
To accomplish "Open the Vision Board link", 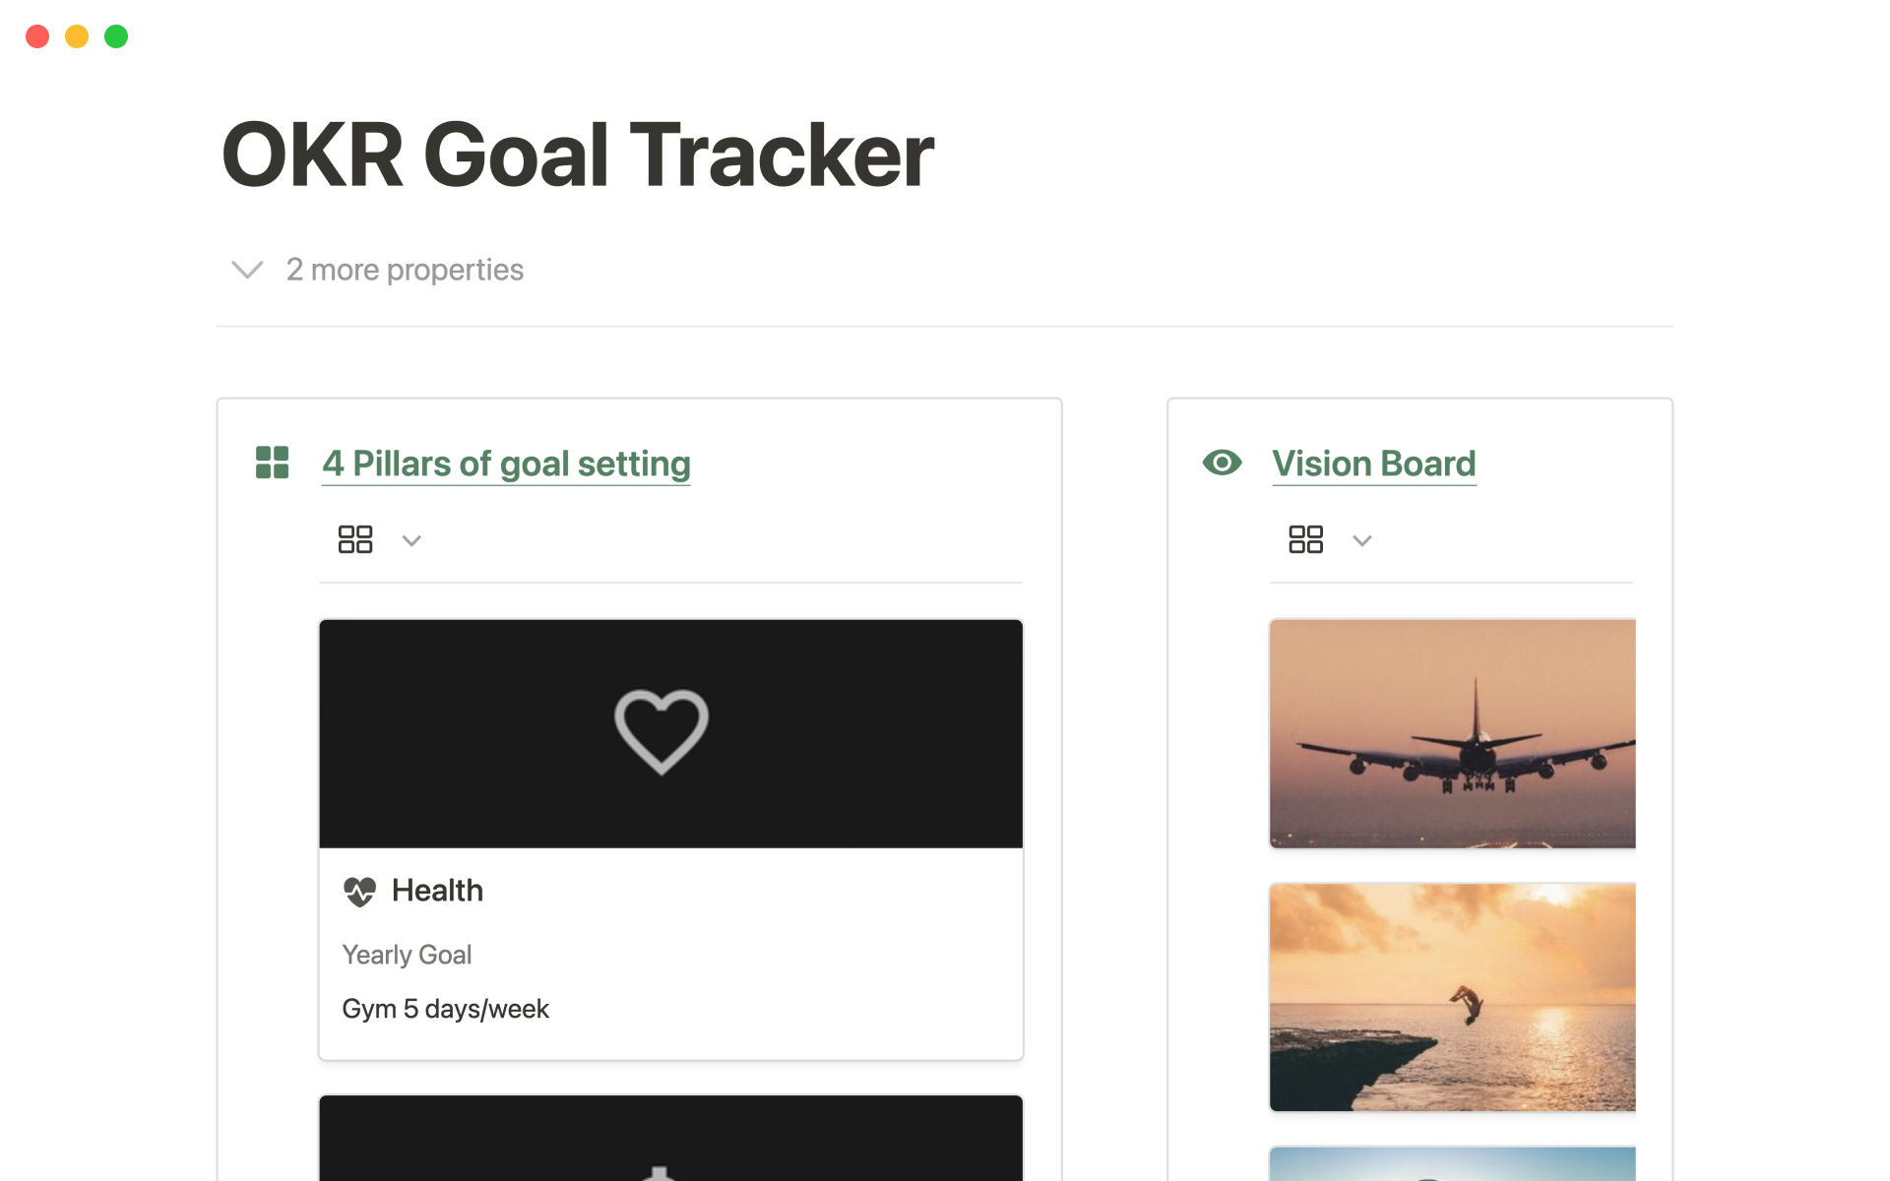I will (1373, 464).
